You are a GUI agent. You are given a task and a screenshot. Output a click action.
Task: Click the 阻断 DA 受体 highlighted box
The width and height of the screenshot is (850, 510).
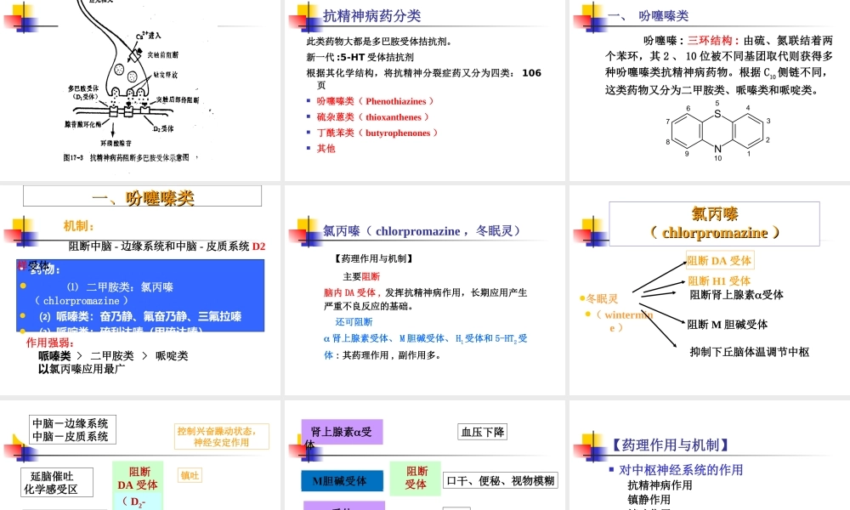pyautogui.click(x=718, y=260)
